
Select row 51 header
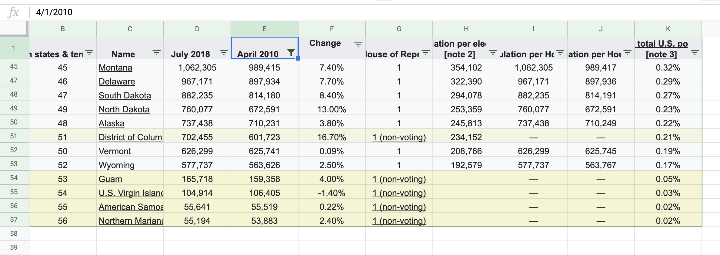click(14, 136)
